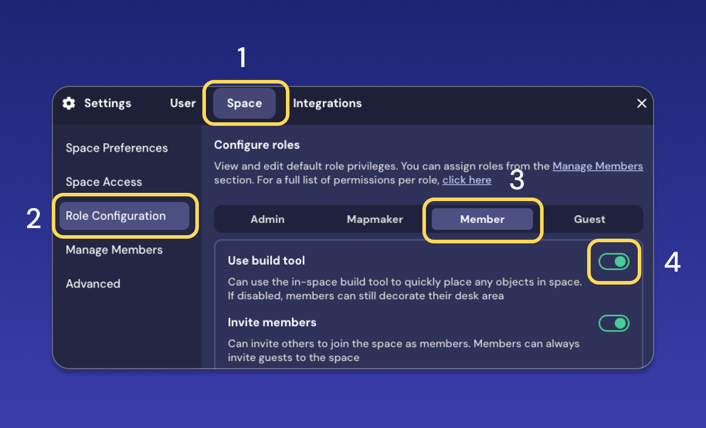706x428 pixels.
Task: Click the Manage Members link
Action: [x=598, y=166]
